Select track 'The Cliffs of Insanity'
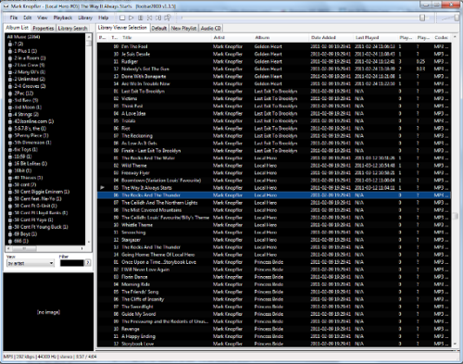463x364 pixels. [273, 299]
